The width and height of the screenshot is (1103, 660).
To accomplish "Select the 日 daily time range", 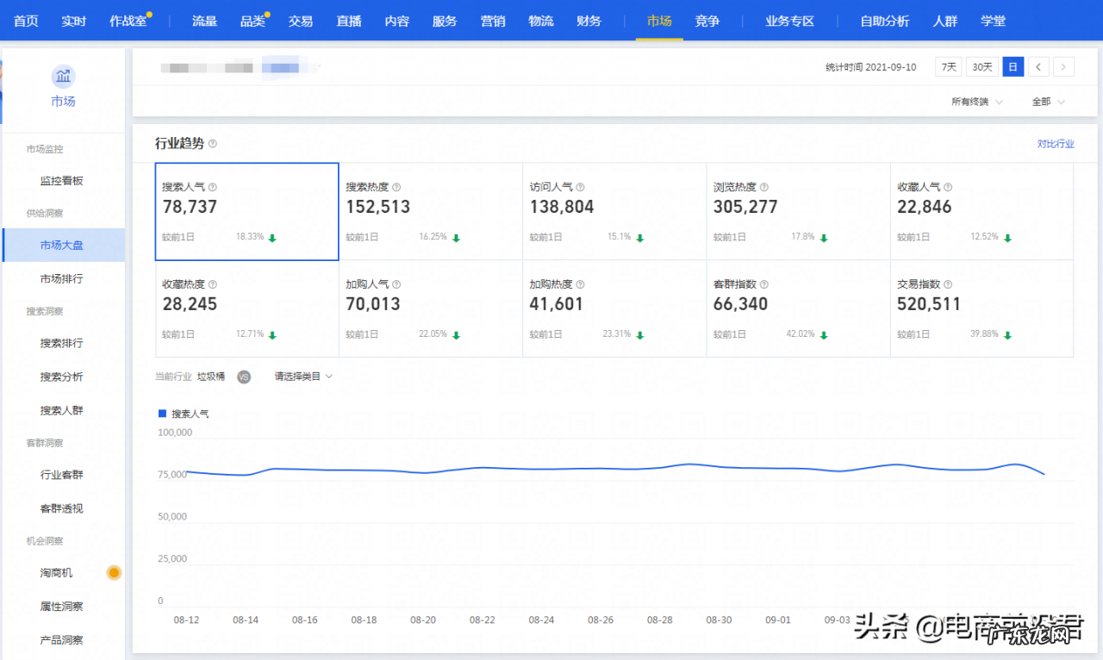I will pos(1013,66).
